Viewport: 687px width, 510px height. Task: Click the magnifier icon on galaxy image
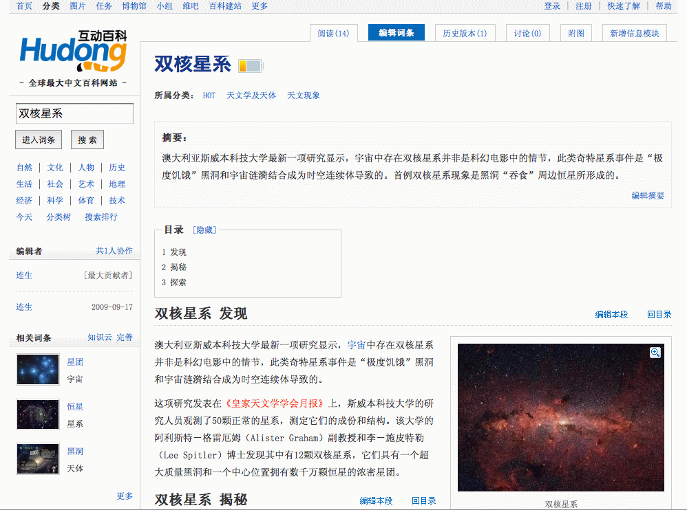tap(655, 353)
